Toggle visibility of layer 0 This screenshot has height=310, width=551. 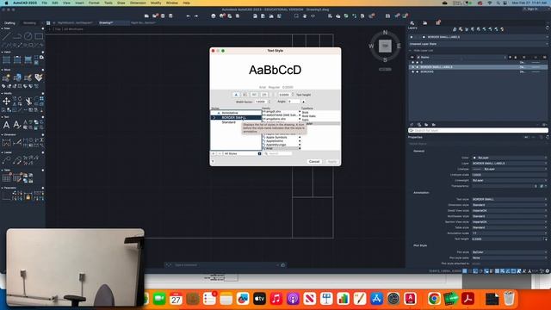[x=412, y=62]
